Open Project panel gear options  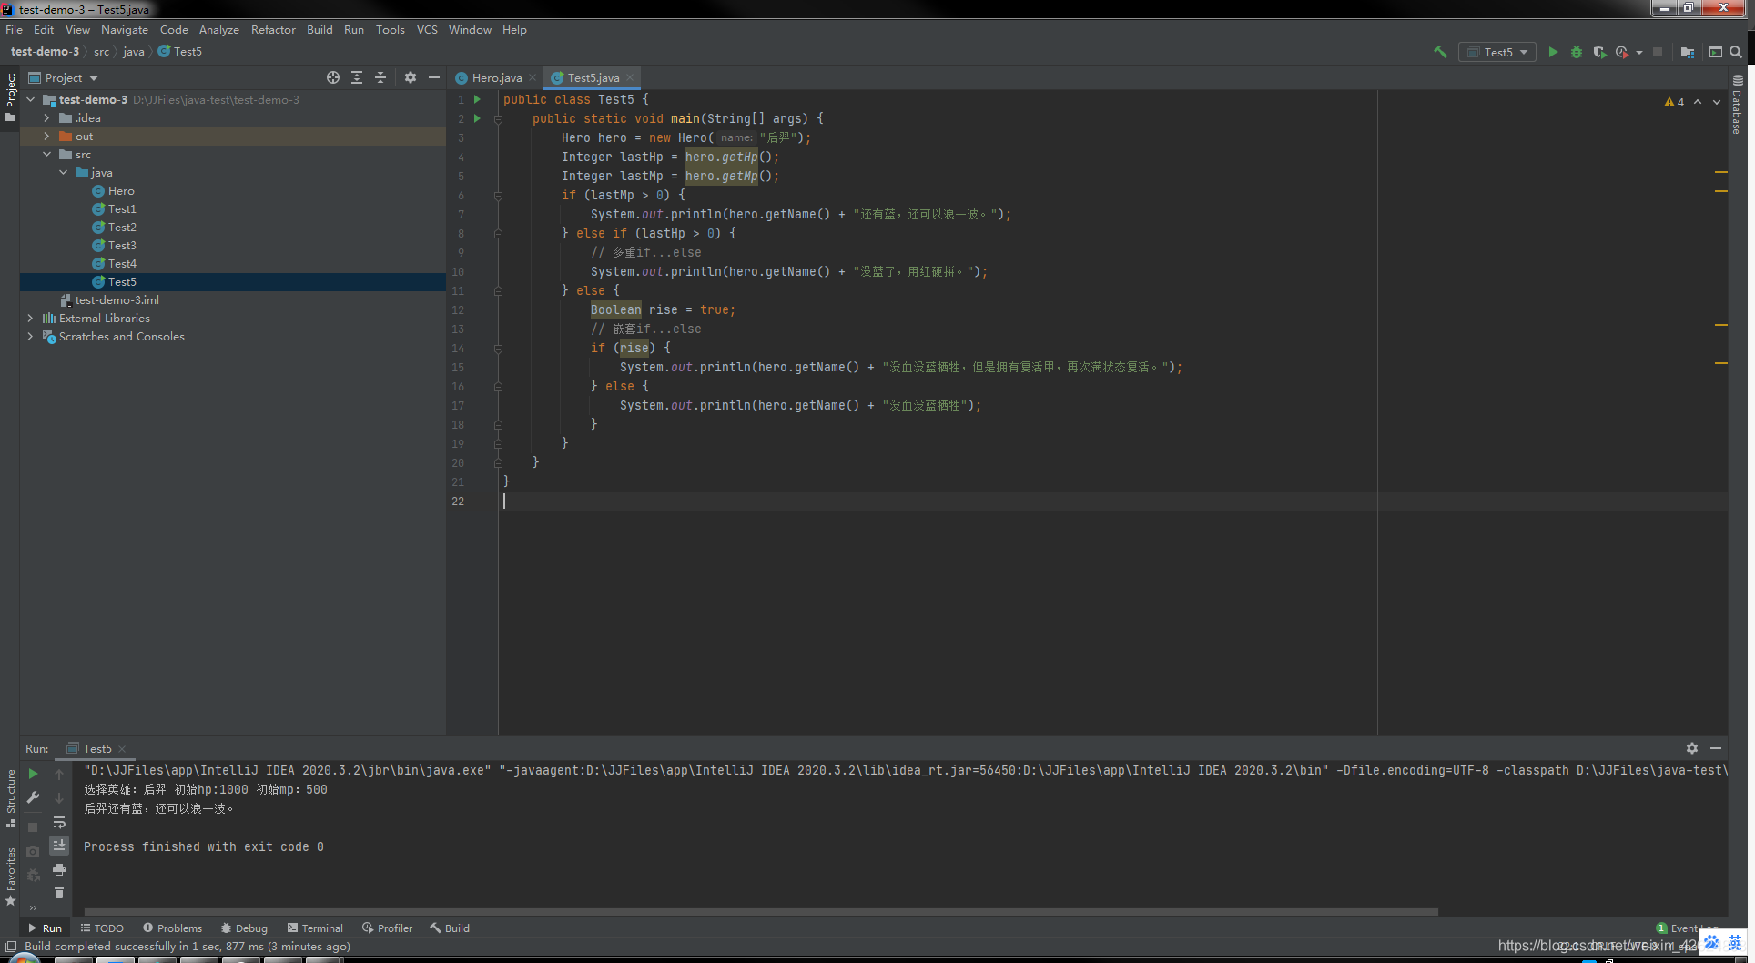click(411, 77)
